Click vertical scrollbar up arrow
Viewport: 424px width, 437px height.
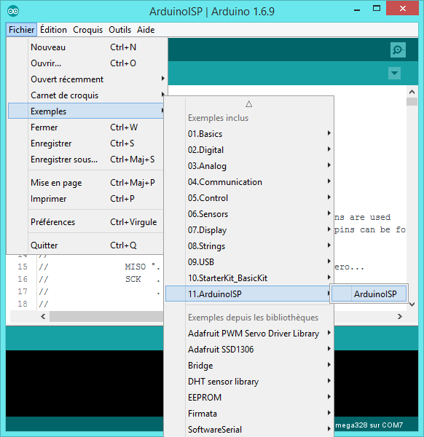(x=412, y=92)
